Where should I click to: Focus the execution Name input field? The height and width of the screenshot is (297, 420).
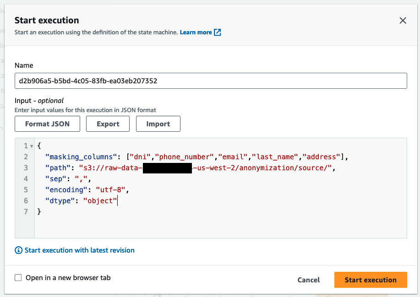point(211,81)
